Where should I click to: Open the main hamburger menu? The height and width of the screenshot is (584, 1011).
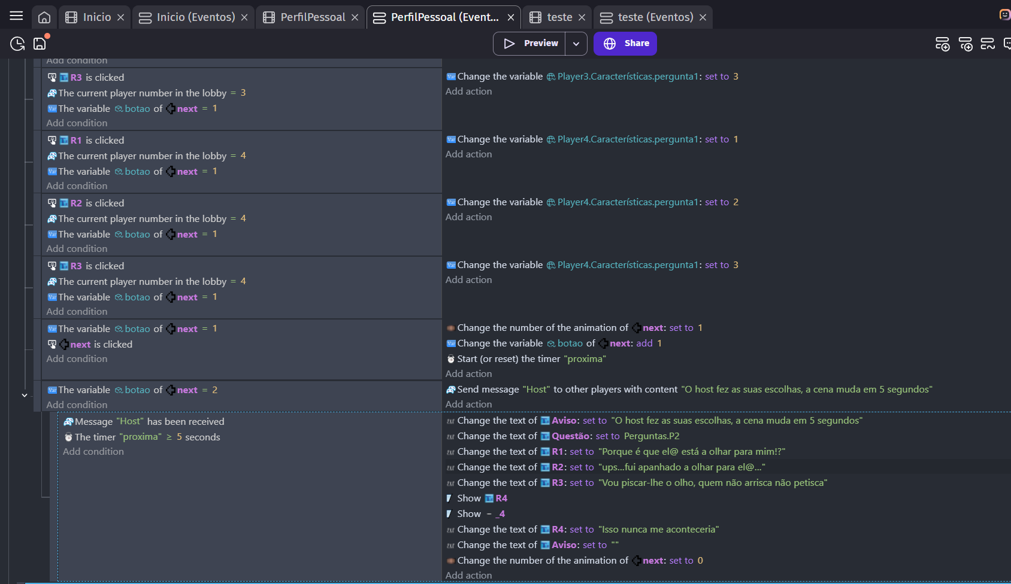point(16,16)
